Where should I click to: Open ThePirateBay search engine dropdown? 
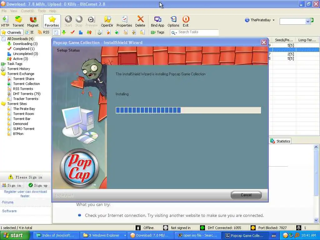(x=260, y=20)
